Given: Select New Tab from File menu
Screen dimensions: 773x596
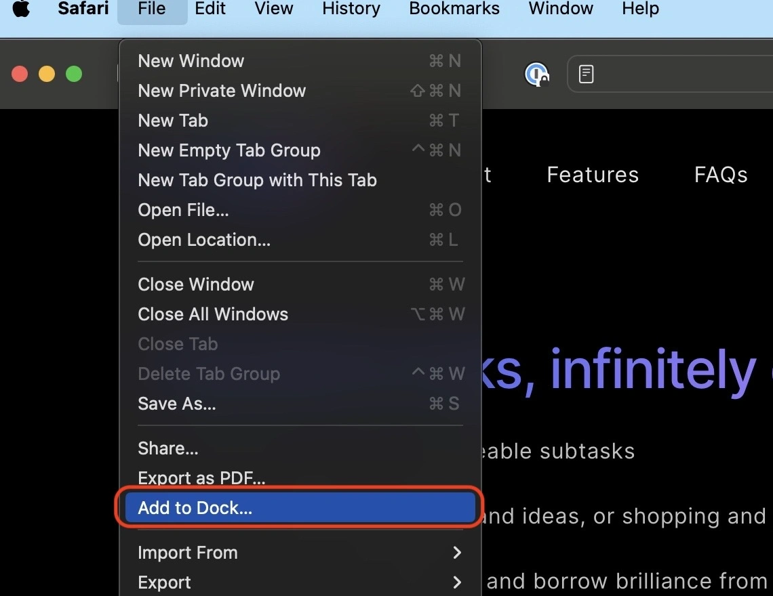Looking at the screenshot, I should coord(173,121).
